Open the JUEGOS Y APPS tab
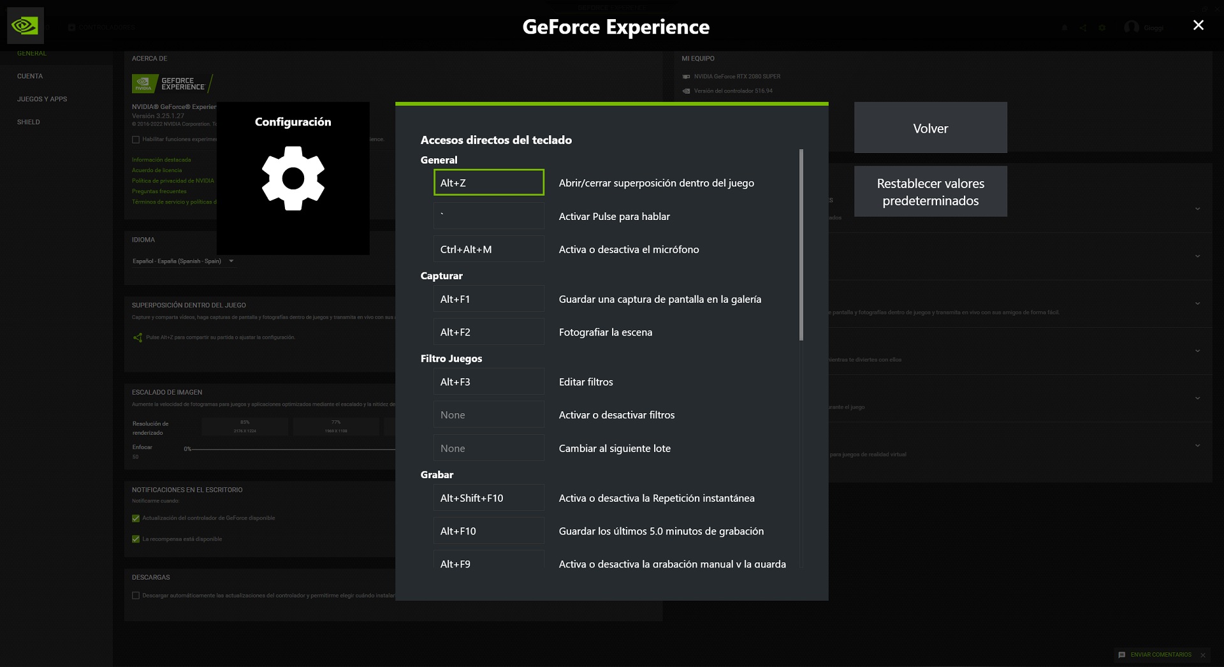The width and height of the screenshot is (1224, 667). (42, 99)
